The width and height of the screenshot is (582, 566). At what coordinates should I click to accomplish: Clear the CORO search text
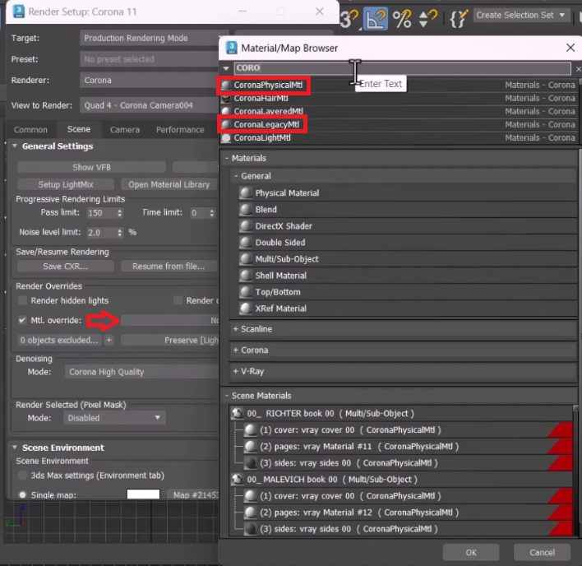578,69
